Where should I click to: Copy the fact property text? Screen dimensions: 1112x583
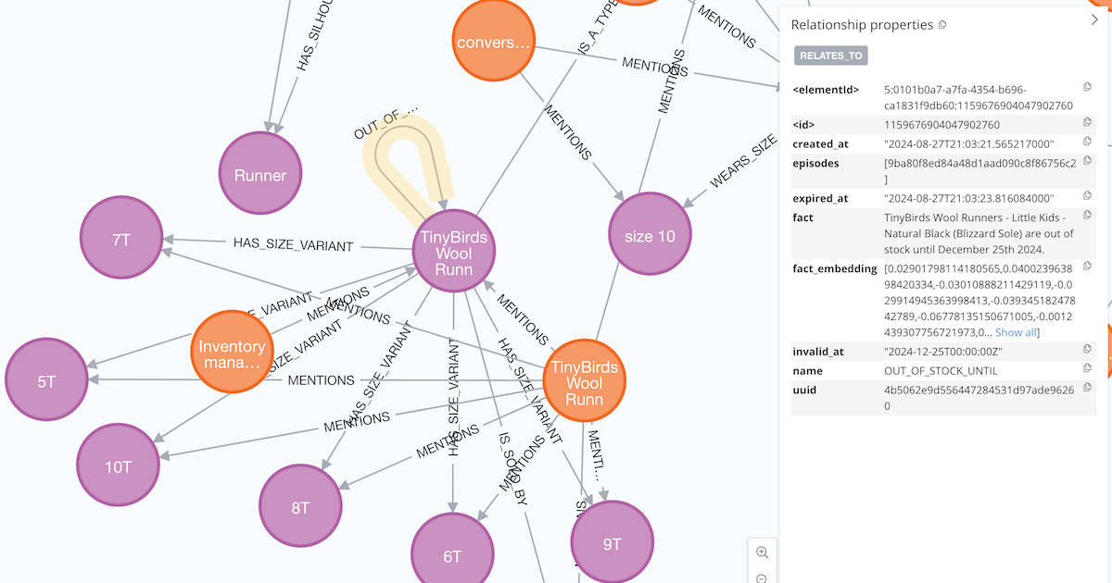(x=1088, y=217)
